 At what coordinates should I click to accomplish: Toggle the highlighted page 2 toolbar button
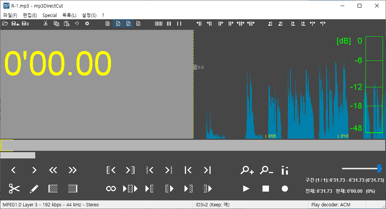click(128, 24)
